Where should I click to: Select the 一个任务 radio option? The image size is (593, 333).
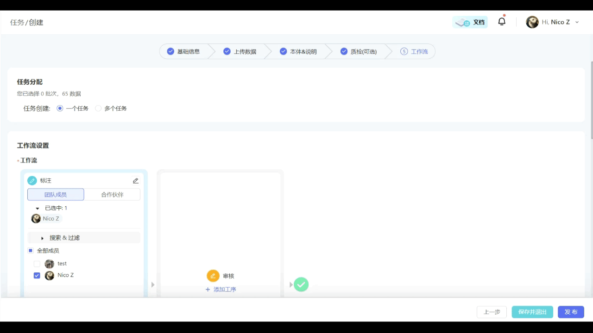pos(60,109)
